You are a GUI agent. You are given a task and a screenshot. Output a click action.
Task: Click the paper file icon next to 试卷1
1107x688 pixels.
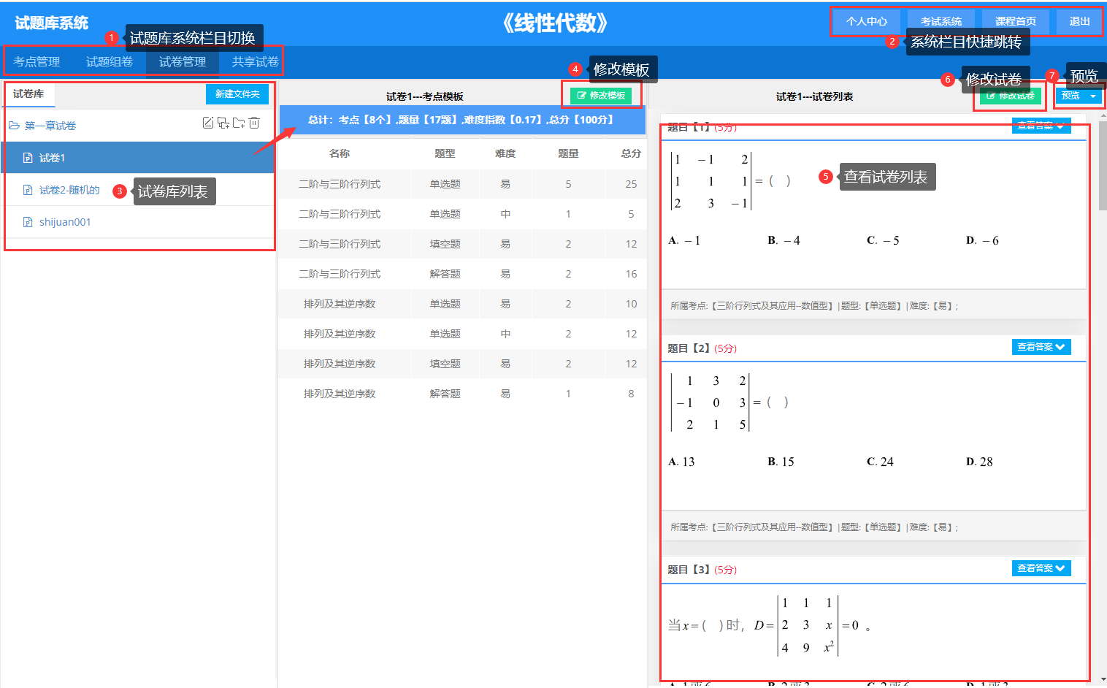coord(28,158)
